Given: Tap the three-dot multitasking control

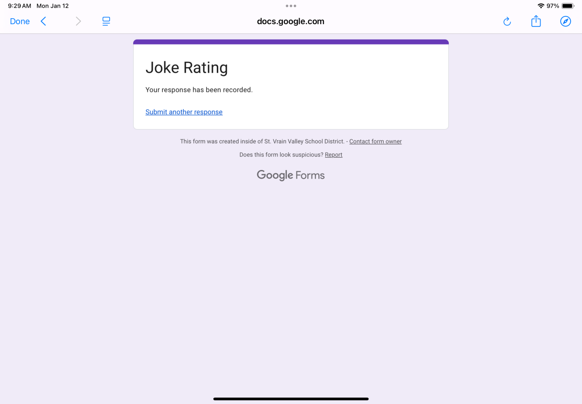Looking at the screenshot, I should 291,6.
